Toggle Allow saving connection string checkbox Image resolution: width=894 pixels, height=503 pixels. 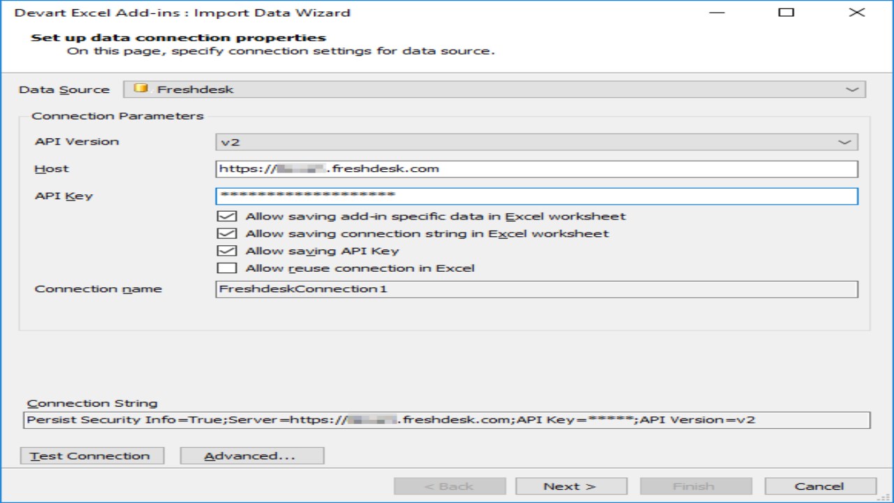coord(227,234)
